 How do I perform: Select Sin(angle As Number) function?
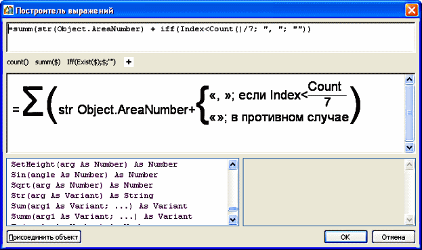pos(84,175)
